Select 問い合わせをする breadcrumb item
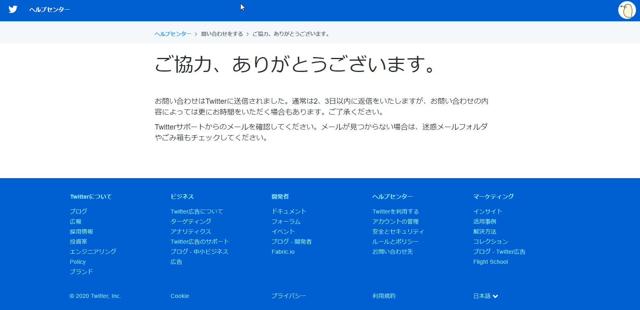640x310 pixels. tap(222, 34)
